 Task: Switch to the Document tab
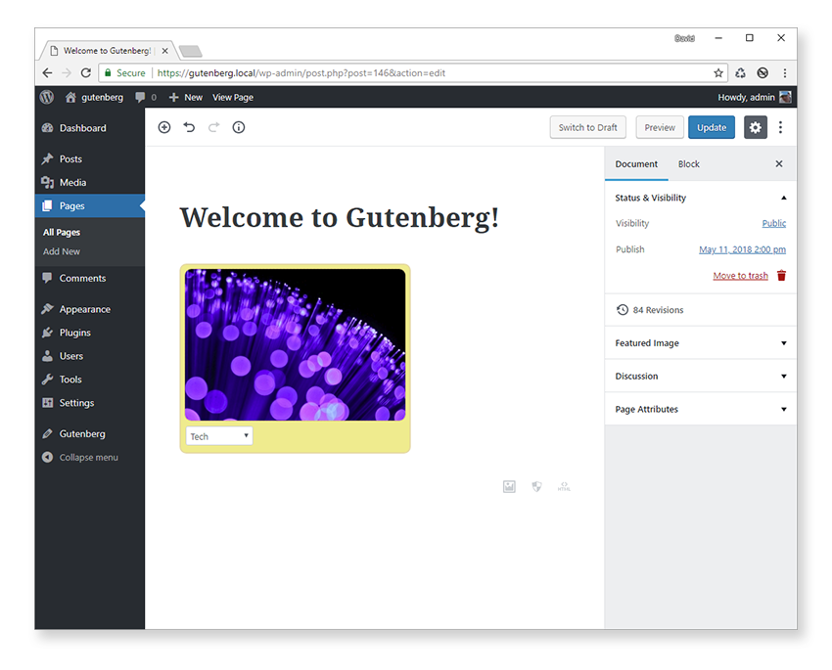click(636, 163)
